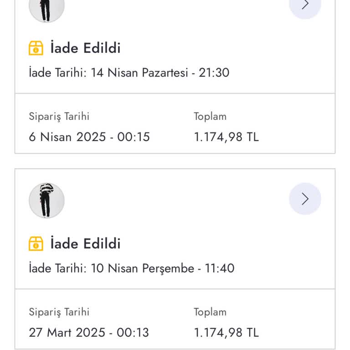Image resolution: width=350 pixels, height=350 pixels.
Task: Click Toplam label in 27 Mart order
Action: 210,312
